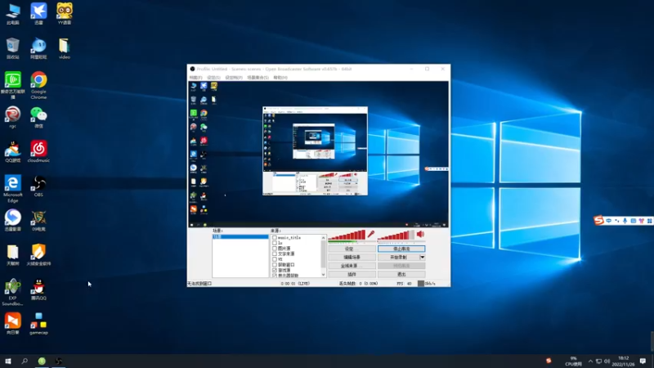Screen dimensions: 654x368
Task: Click the taskbar search magnifier
Action: 25,361
